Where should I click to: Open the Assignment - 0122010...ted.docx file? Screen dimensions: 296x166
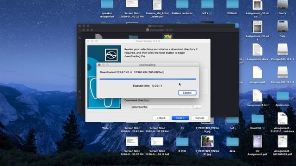coord(283,119)
